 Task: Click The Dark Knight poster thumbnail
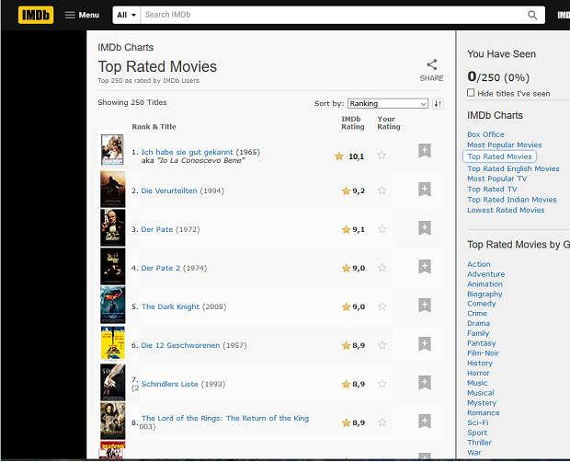click(x=112, y=305)
